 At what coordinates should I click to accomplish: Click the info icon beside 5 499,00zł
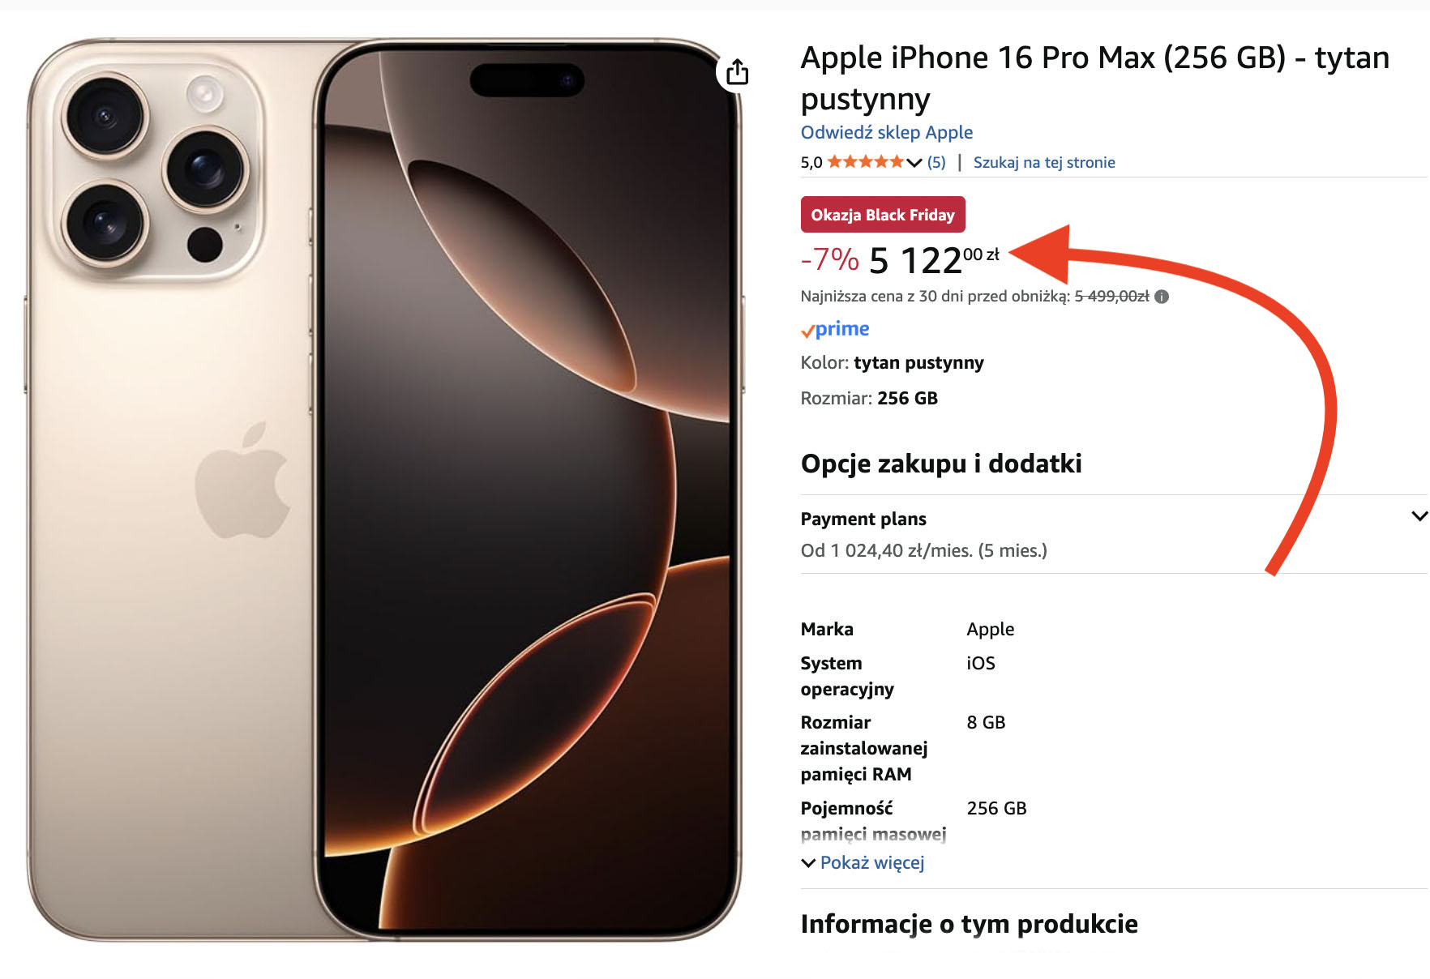coord(1162,297)
